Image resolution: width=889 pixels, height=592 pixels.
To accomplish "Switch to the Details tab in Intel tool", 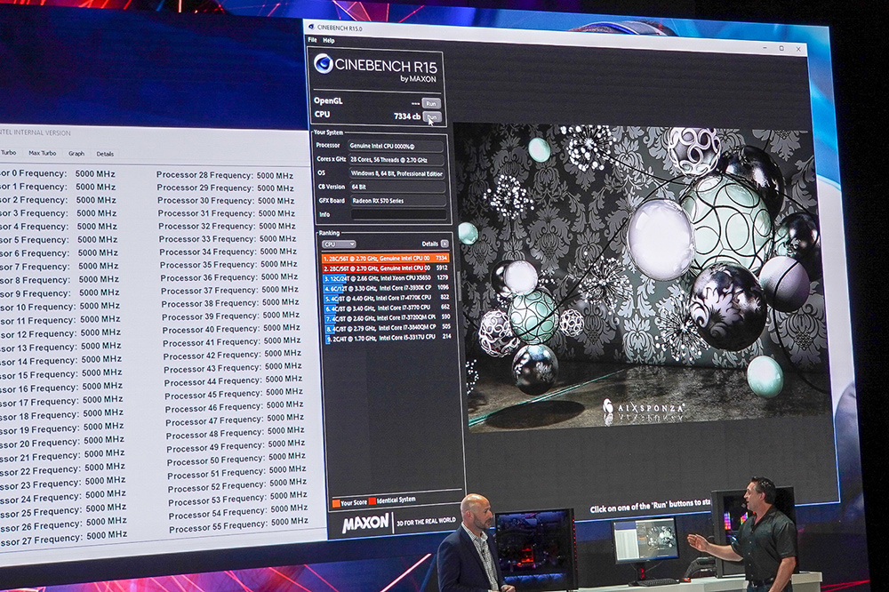I will pos(105,154).
